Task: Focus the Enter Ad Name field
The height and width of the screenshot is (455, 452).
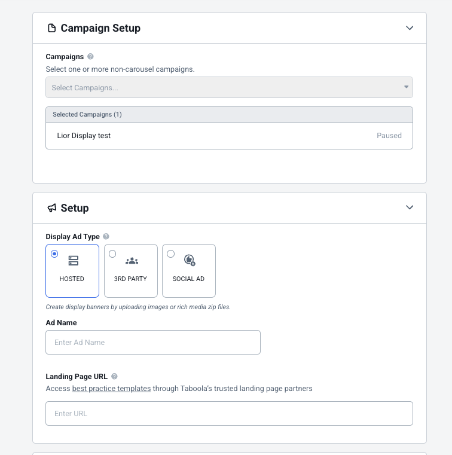Action: pos(153,343)
